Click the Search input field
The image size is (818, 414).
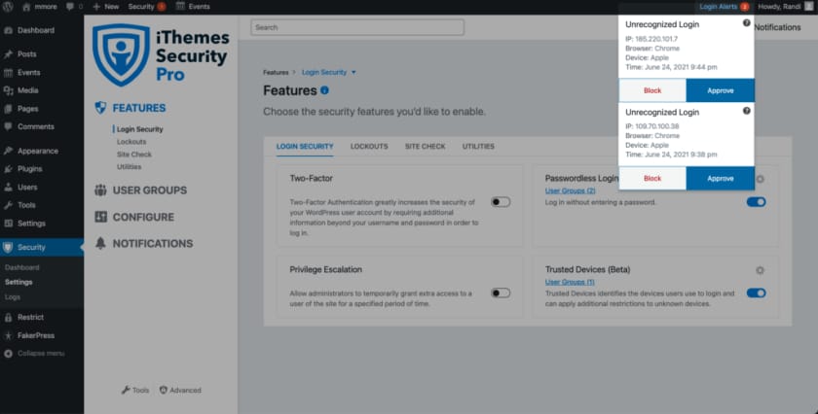click(356, 27)
